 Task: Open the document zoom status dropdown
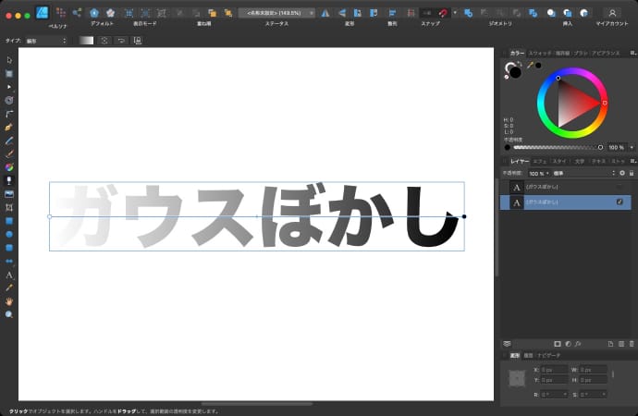pyautogui.click(x=276, y=12)
